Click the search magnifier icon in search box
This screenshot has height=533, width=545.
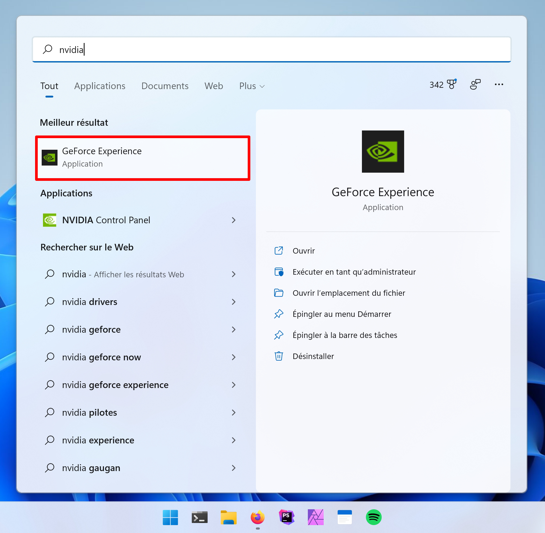pyautogui.click(x=48, y=49)
